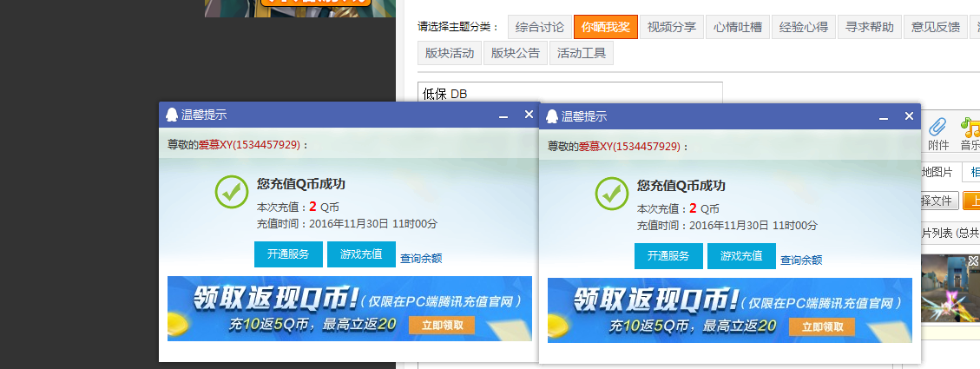Open 查询余额 link in the left dialog
980x369 pixels.
click(421, 259)
